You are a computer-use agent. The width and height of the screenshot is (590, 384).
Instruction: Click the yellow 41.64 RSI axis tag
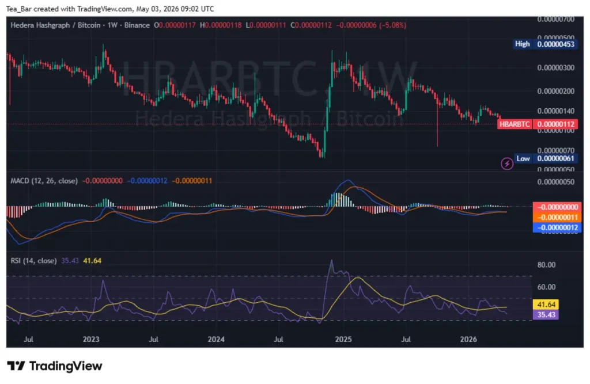click(546, 305)
